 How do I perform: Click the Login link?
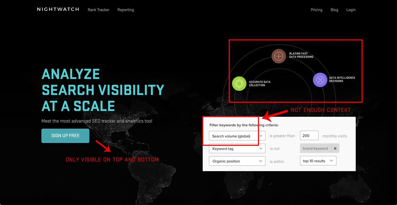click(x=351, y=10)
